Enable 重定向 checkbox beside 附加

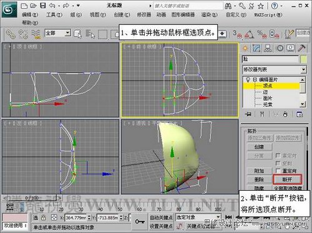(278, 171)
